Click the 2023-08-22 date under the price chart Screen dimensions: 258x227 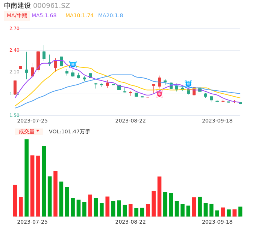click(x=131, y=121)
